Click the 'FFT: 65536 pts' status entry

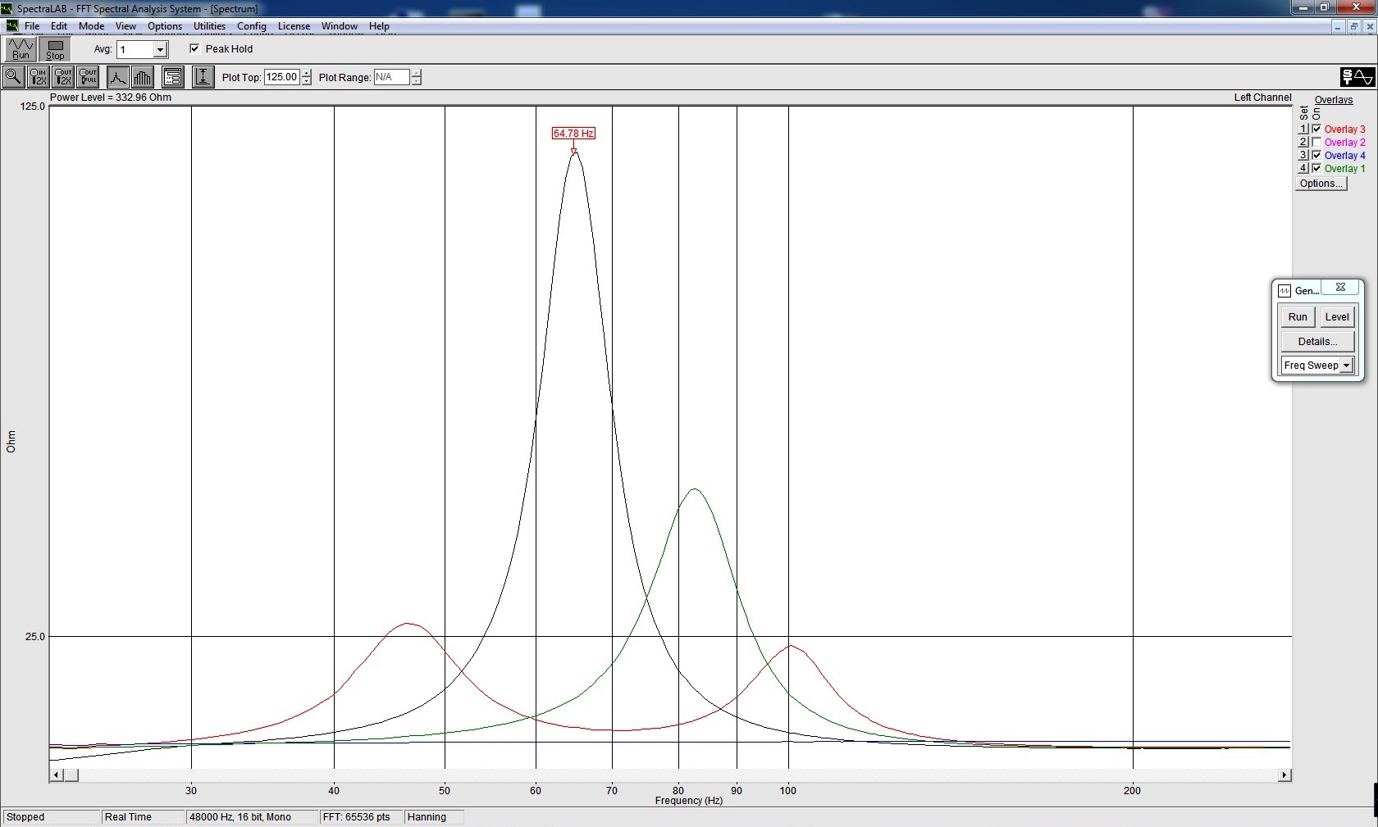point(361,817)
